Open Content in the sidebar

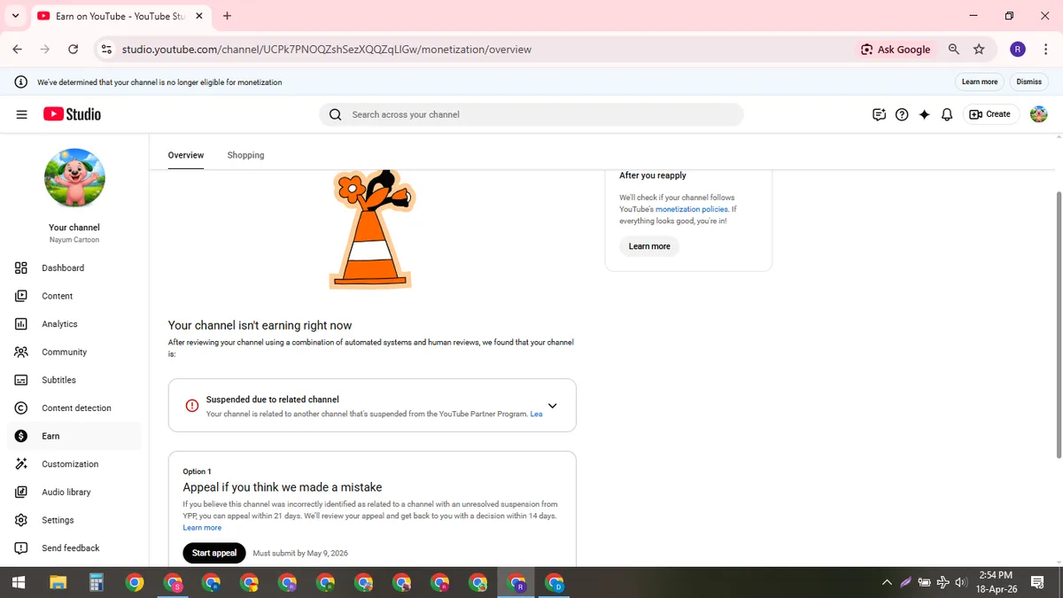74,296
